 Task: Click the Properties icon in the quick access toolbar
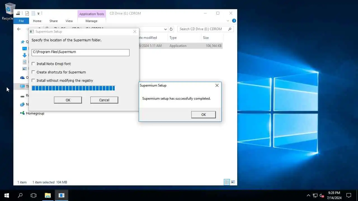point(27,13)
